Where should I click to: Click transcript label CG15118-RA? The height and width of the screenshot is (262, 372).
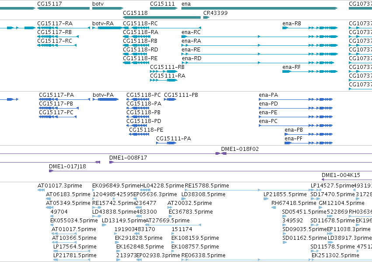[x=141, y=32]
